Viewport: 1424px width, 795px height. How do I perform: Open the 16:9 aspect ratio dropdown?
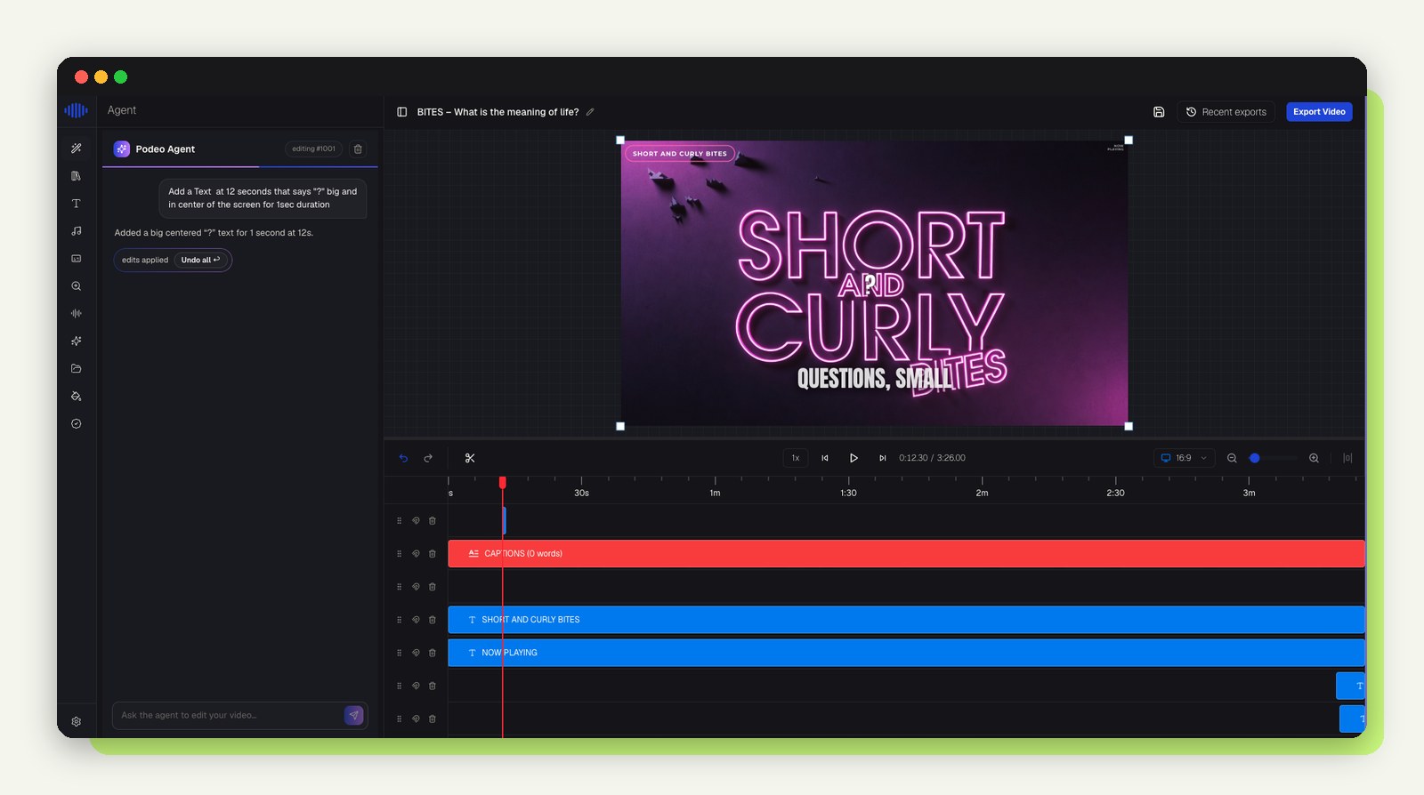tap(1184, 458)
